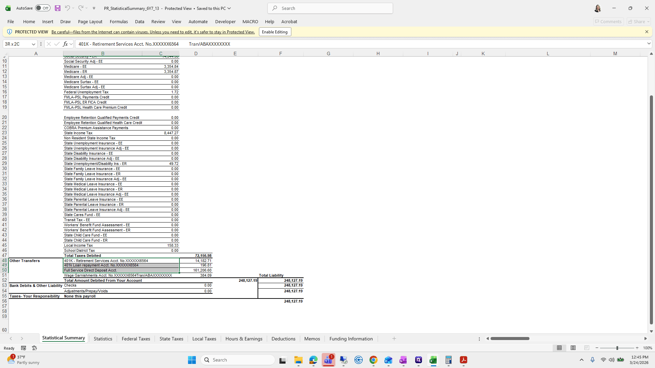Click the horizontal scrollbar thumb

[x=510, y=338]
